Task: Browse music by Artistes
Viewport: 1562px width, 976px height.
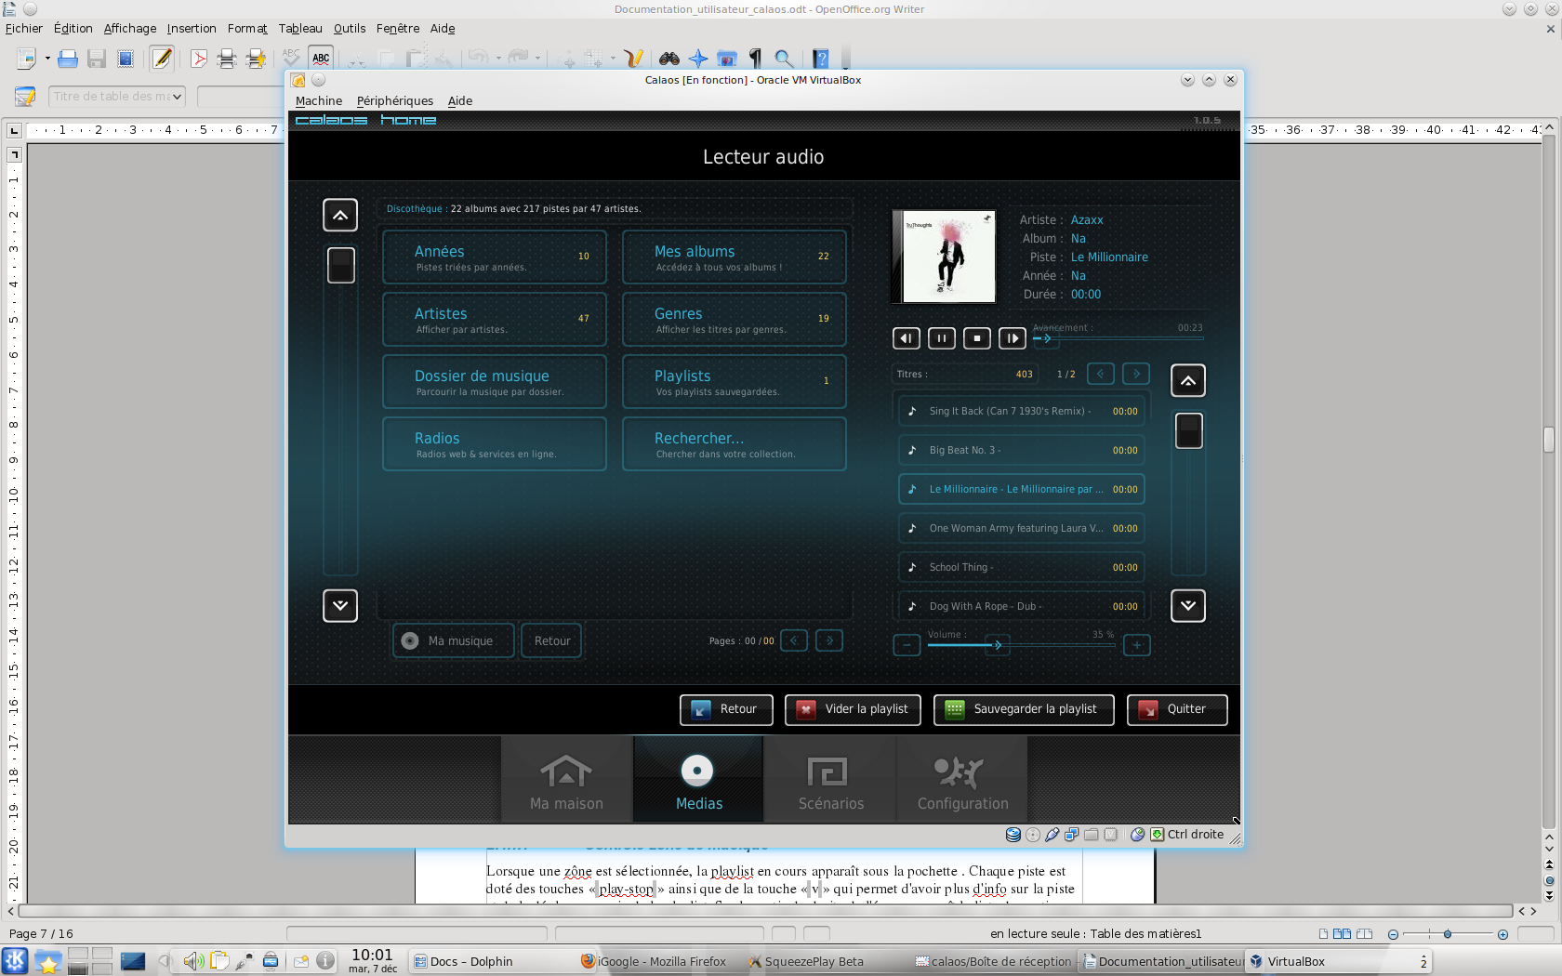Action: pos(495,320)
